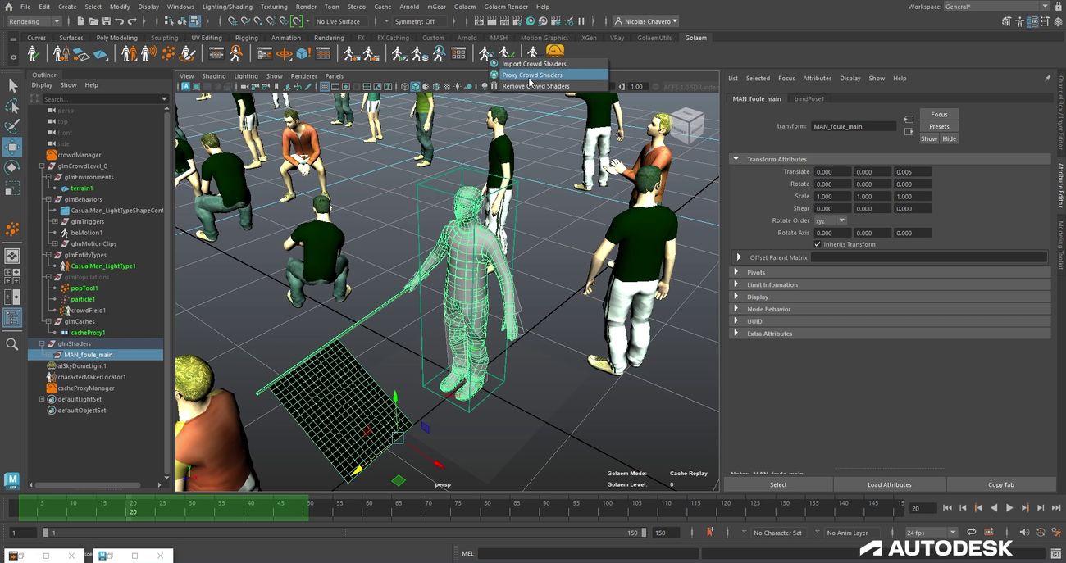The image size is (1066, 563).
Task: Click the Presets button
Action: 939,126
